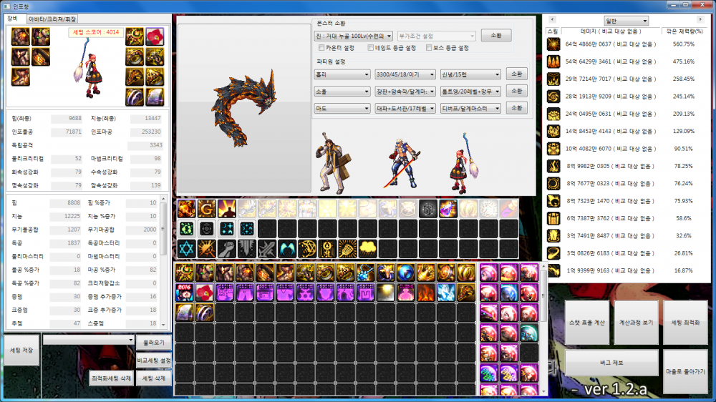Open the monster selection dropdown 진 : 거대 누골
The width and height of the screenshot is (716, 402).
tap(354, 36)
